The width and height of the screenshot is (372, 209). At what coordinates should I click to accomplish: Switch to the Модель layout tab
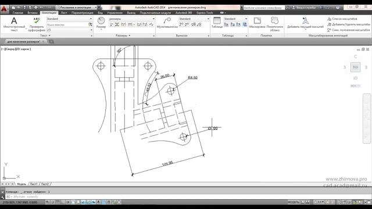coord(22,184)
